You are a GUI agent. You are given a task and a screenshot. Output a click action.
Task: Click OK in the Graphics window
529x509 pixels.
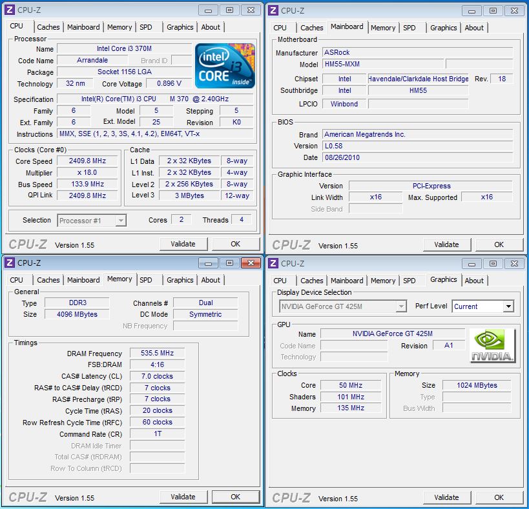(499, 498)
